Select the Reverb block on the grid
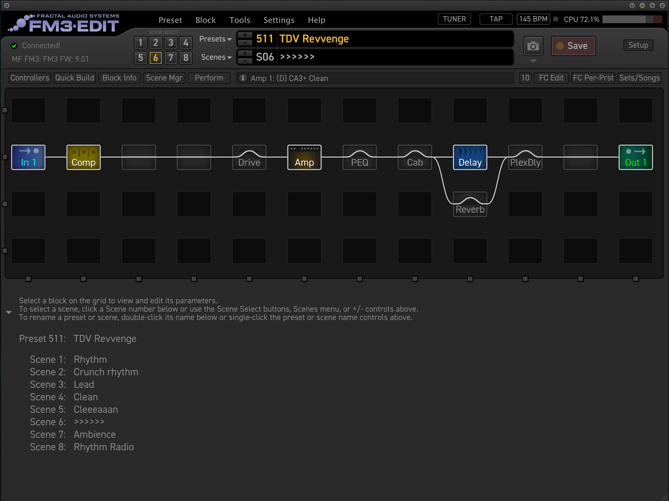This screenshot has height=501, width=669. 470,204
